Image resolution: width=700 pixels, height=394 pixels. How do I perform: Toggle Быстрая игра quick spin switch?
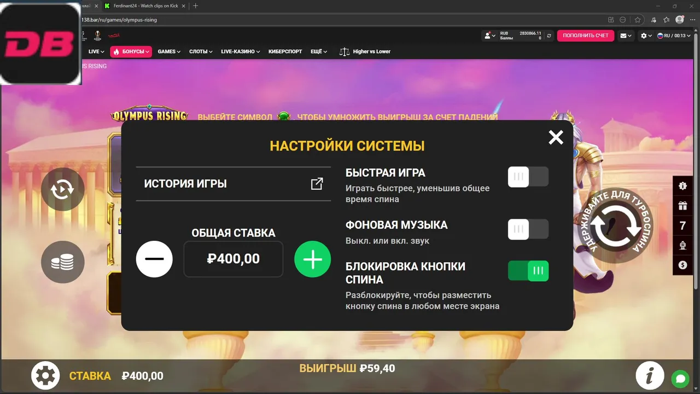pos(528,177)
